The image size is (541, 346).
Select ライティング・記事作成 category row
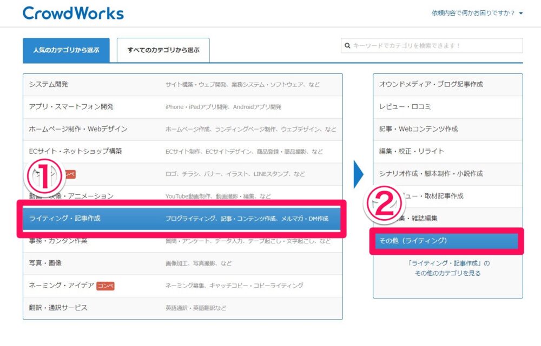tap(65, 219)
